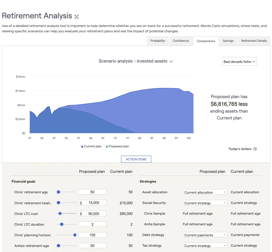Click Chris' planning horizon slider handle
The image size is (272, 252).
coord(75,235)
